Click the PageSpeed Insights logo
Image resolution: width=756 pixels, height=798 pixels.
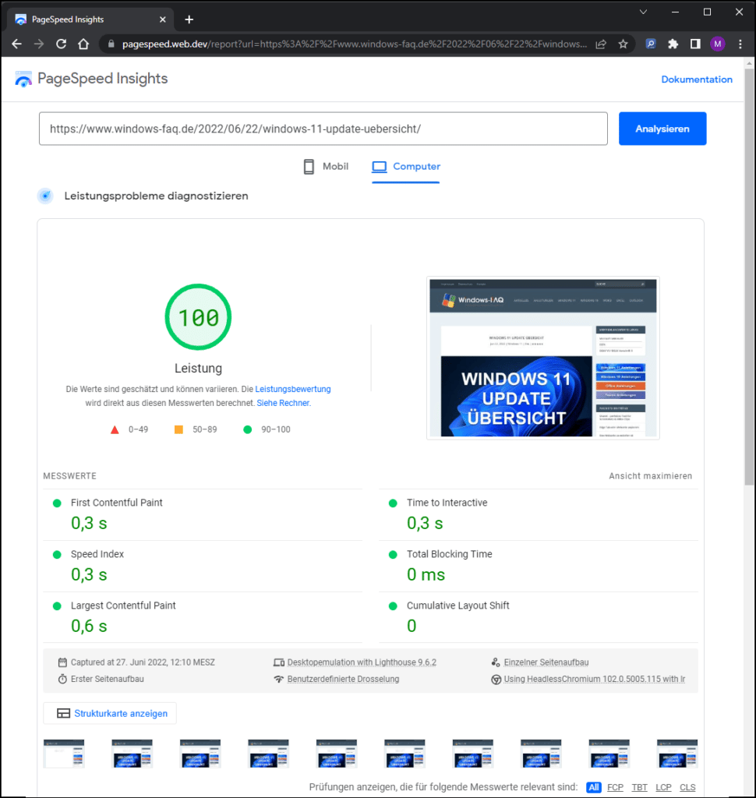(x=23, y=79)
